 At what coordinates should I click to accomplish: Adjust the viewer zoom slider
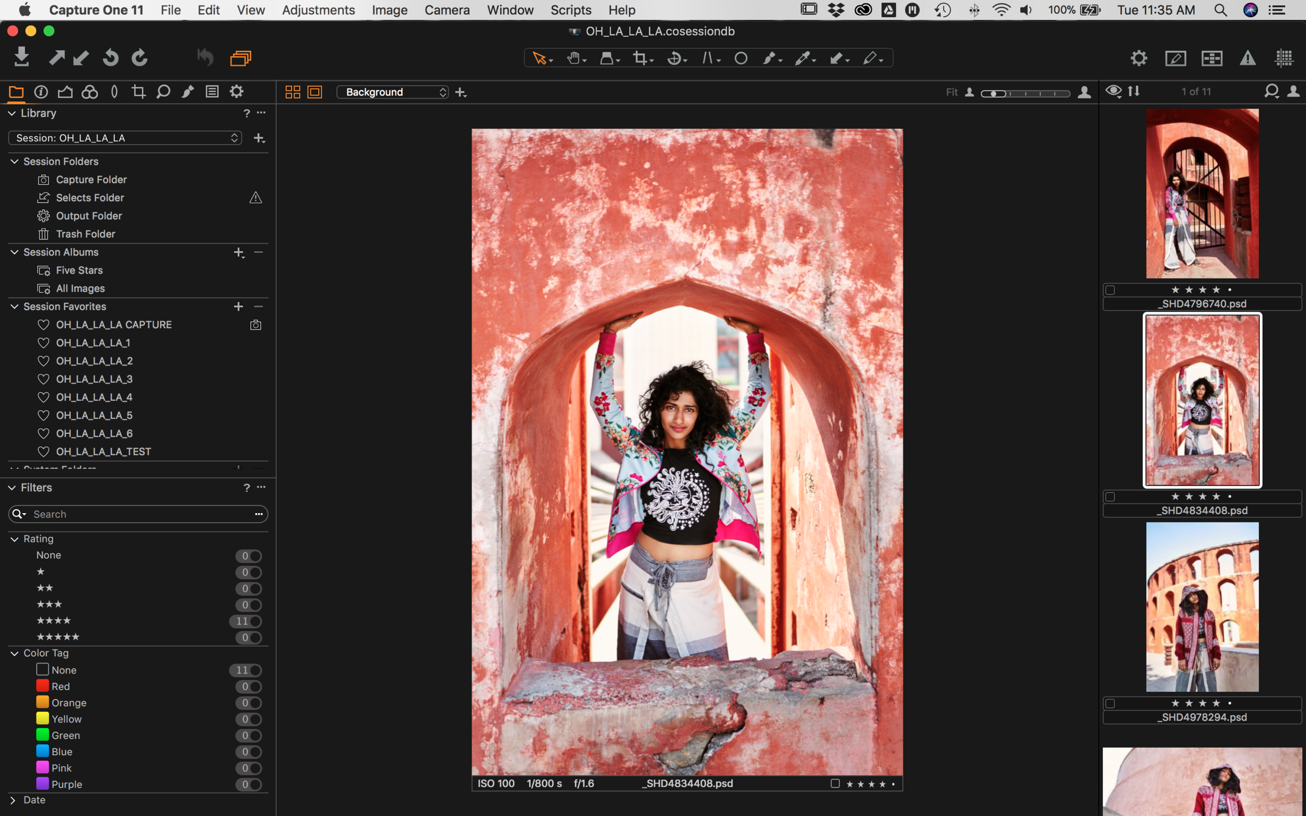click(1025, 93)
